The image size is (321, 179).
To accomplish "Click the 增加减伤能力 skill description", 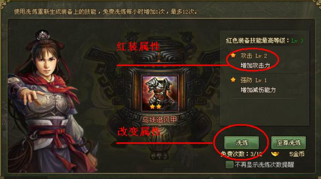I will pyautogui.click(x=258, y=90).
